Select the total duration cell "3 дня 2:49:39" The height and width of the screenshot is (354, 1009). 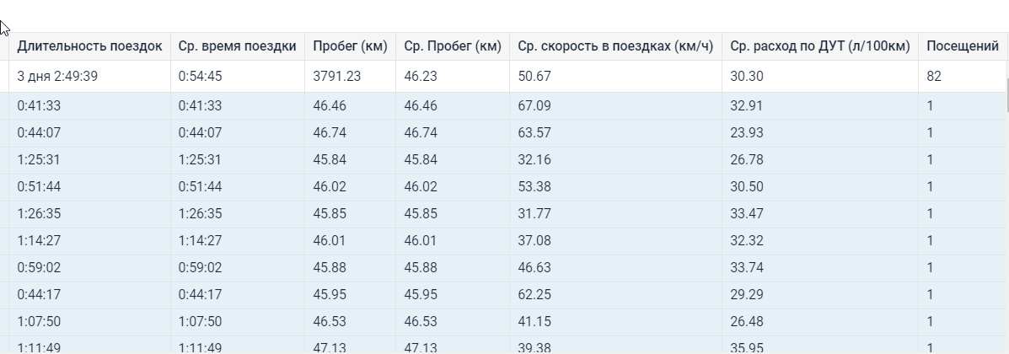click(x=57, y=77)
